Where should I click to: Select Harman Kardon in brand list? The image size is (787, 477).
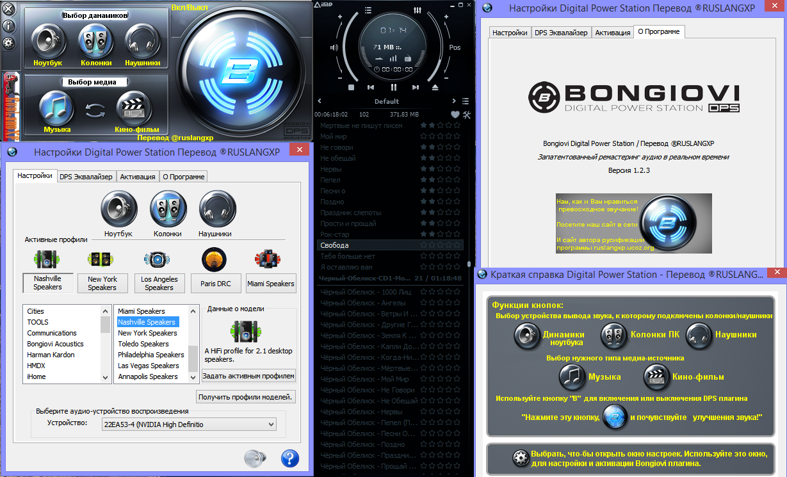tap(51, 355)
